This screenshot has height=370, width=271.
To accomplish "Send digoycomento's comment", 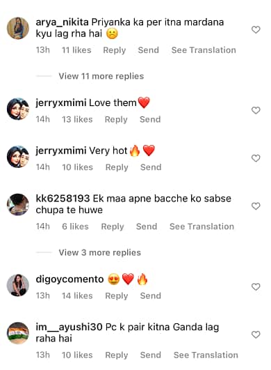I will 151,295.
